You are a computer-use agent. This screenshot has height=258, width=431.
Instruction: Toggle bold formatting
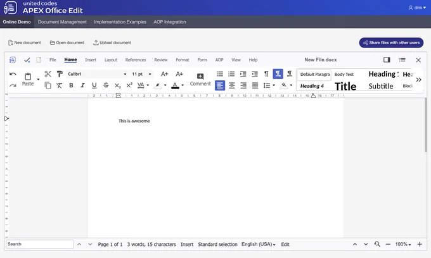pos(71,85)
